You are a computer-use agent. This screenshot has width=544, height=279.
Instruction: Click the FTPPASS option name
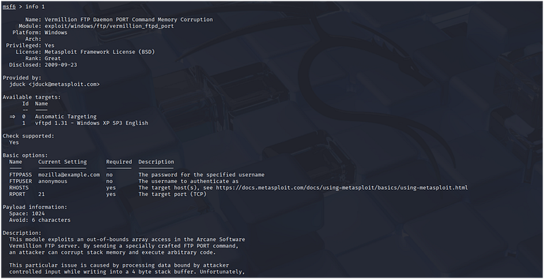[x=20, y=175]
